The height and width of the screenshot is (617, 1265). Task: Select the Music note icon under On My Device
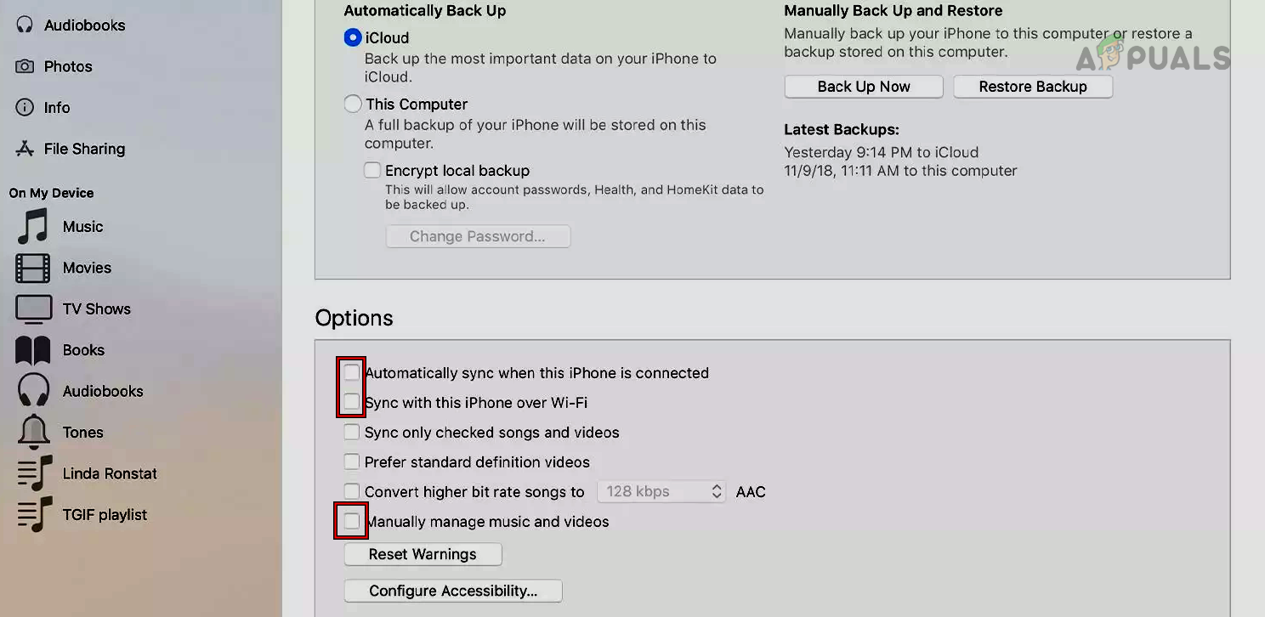click(x=31, y=226)
